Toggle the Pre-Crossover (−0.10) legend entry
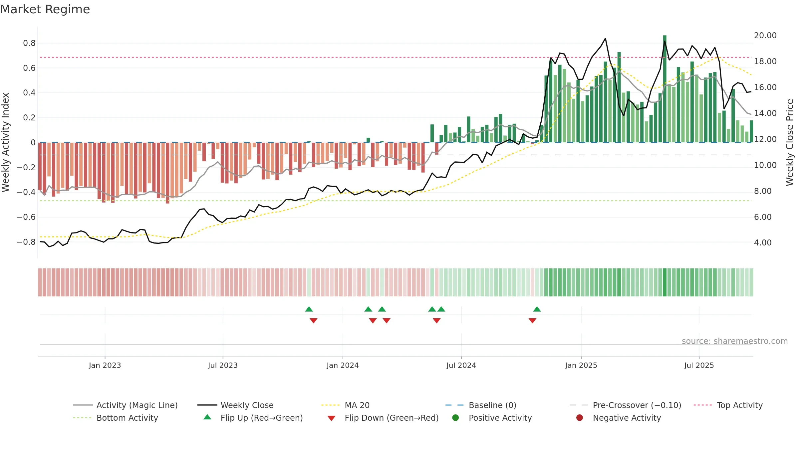This screenshot has width=799, height=449. (x=625, y=405)
